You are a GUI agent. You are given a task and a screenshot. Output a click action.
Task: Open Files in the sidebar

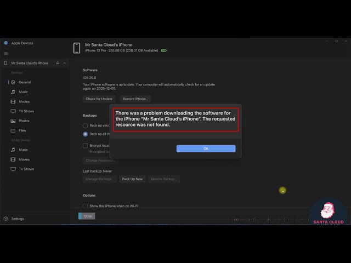[x=22, y=130]
